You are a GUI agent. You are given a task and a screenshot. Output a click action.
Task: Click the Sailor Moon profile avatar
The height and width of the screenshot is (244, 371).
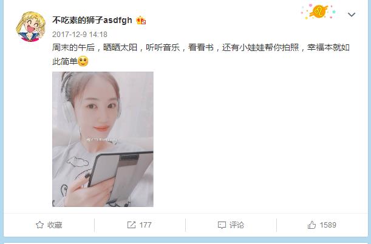pos(30,27)
